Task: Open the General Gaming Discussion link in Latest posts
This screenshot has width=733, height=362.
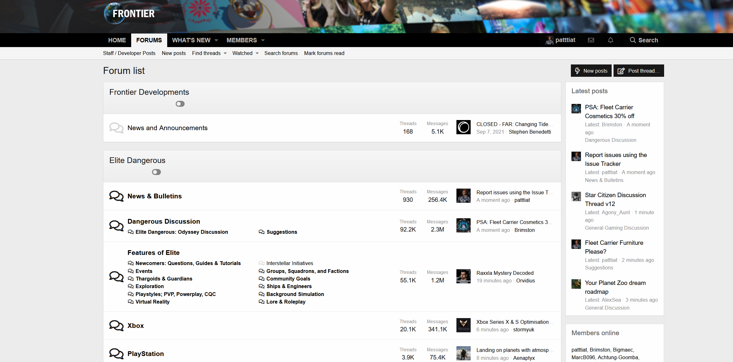Action: click(617, 228)
